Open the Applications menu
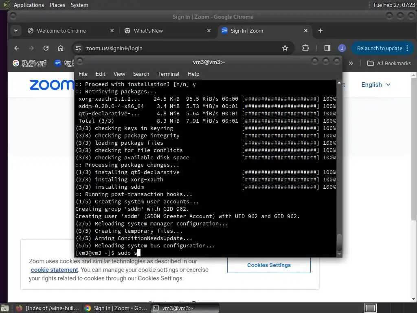This screenshot has width=417, height=313. point(29,5)
